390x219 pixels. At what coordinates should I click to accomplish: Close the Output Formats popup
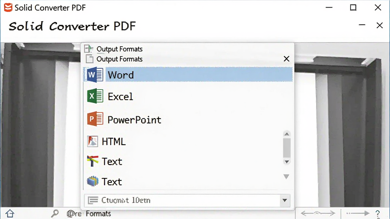click(x=286, y=59)
